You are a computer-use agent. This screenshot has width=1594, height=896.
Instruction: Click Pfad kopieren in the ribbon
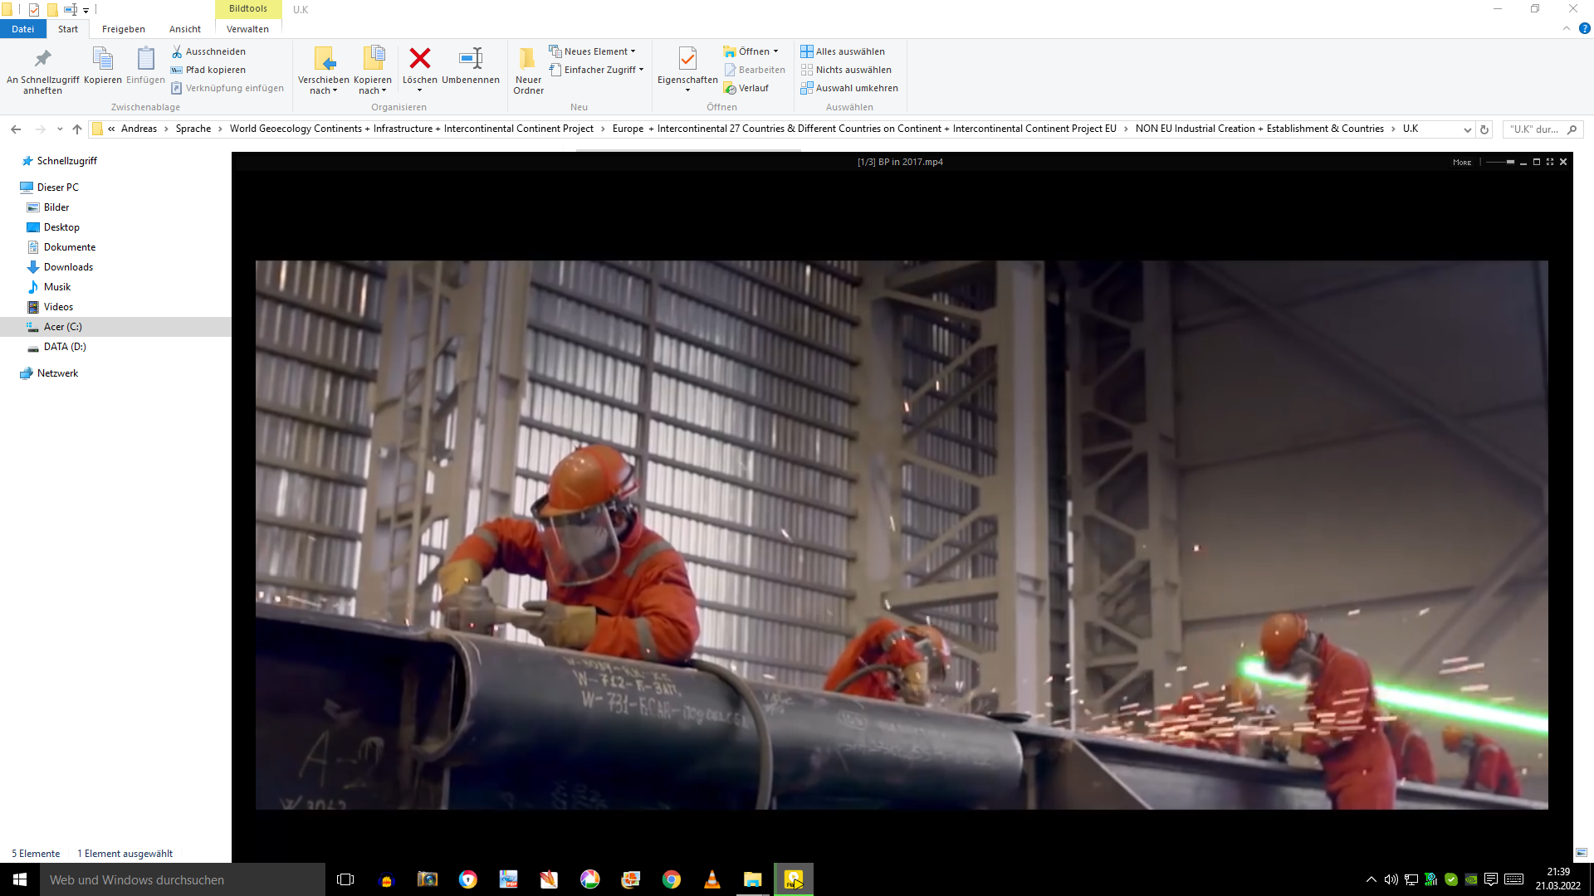(208, 70)
